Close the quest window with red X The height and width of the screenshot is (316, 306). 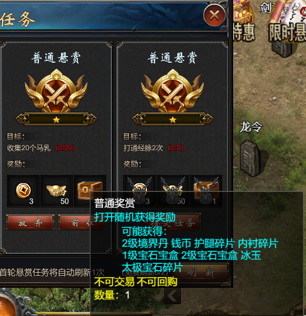(214, 15)
